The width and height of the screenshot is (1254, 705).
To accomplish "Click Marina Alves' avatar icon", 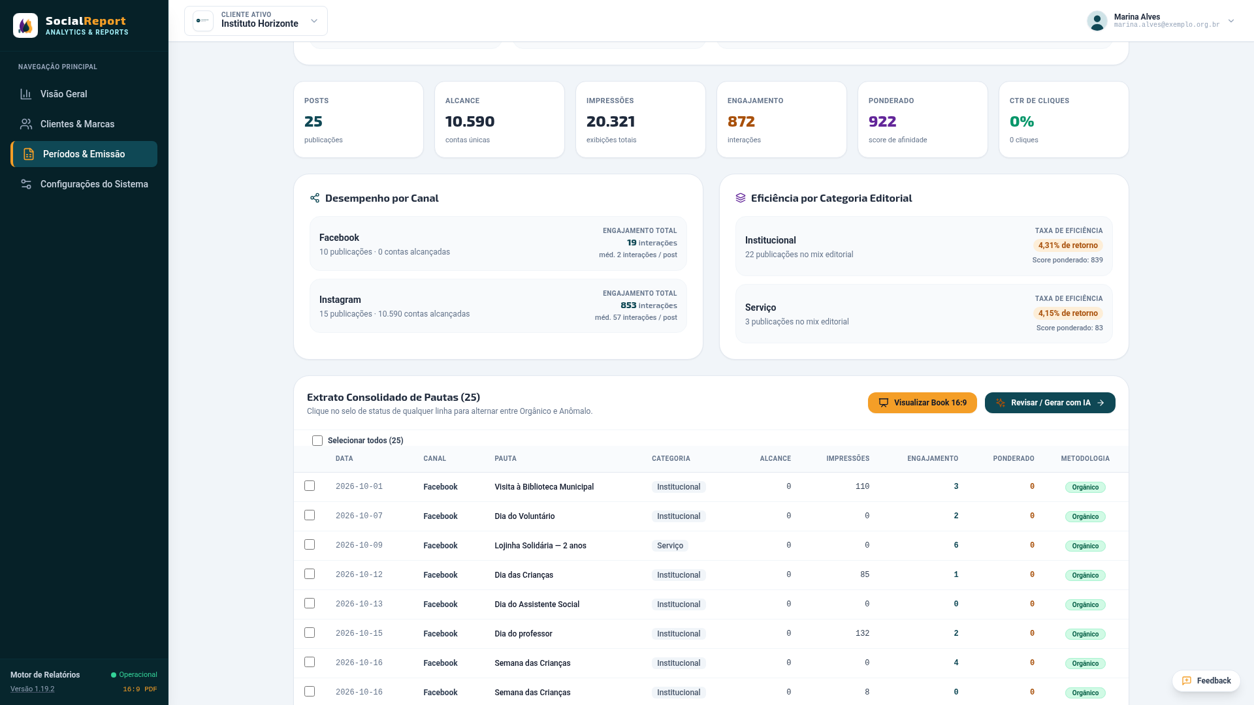I will pyautogui.click(x=1097, y=21).
